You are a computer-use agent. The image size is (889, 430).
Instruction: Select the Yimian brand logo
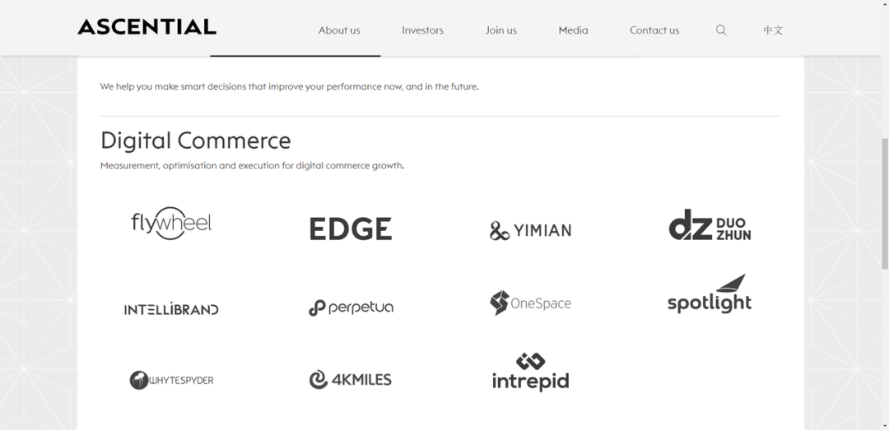(x=530, y=231)
